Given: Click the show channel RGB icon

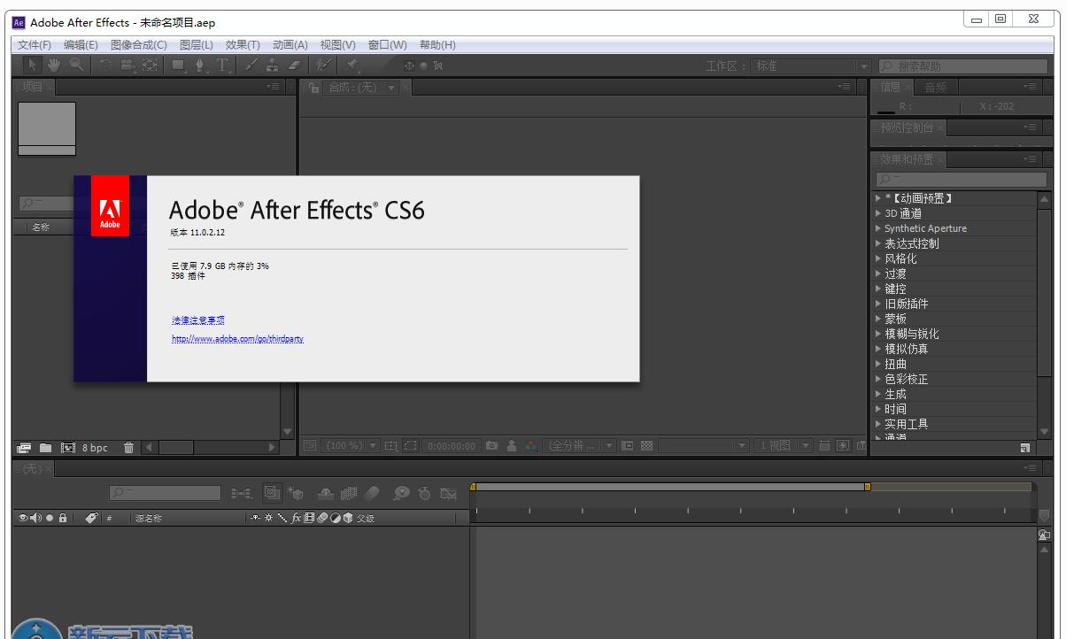Looking at the screenshot, I should coord(531,446).
